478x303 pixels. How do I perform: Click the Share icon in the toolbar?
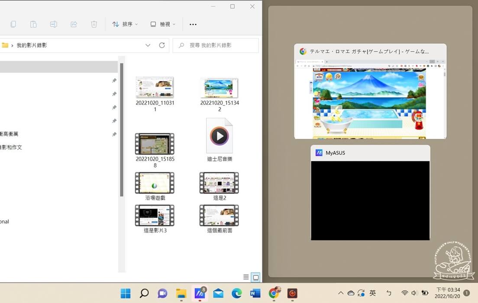[74, 24]
